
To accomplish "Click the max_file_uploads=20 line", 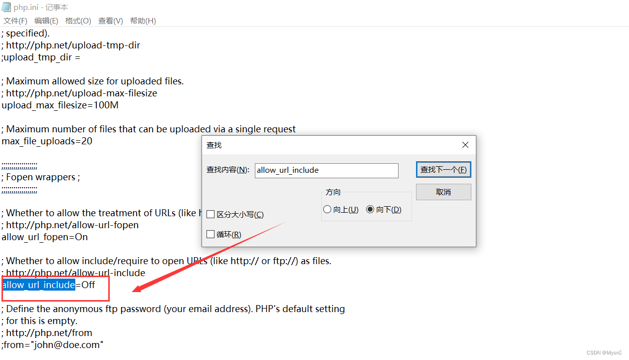I will [x=47, y=141].
